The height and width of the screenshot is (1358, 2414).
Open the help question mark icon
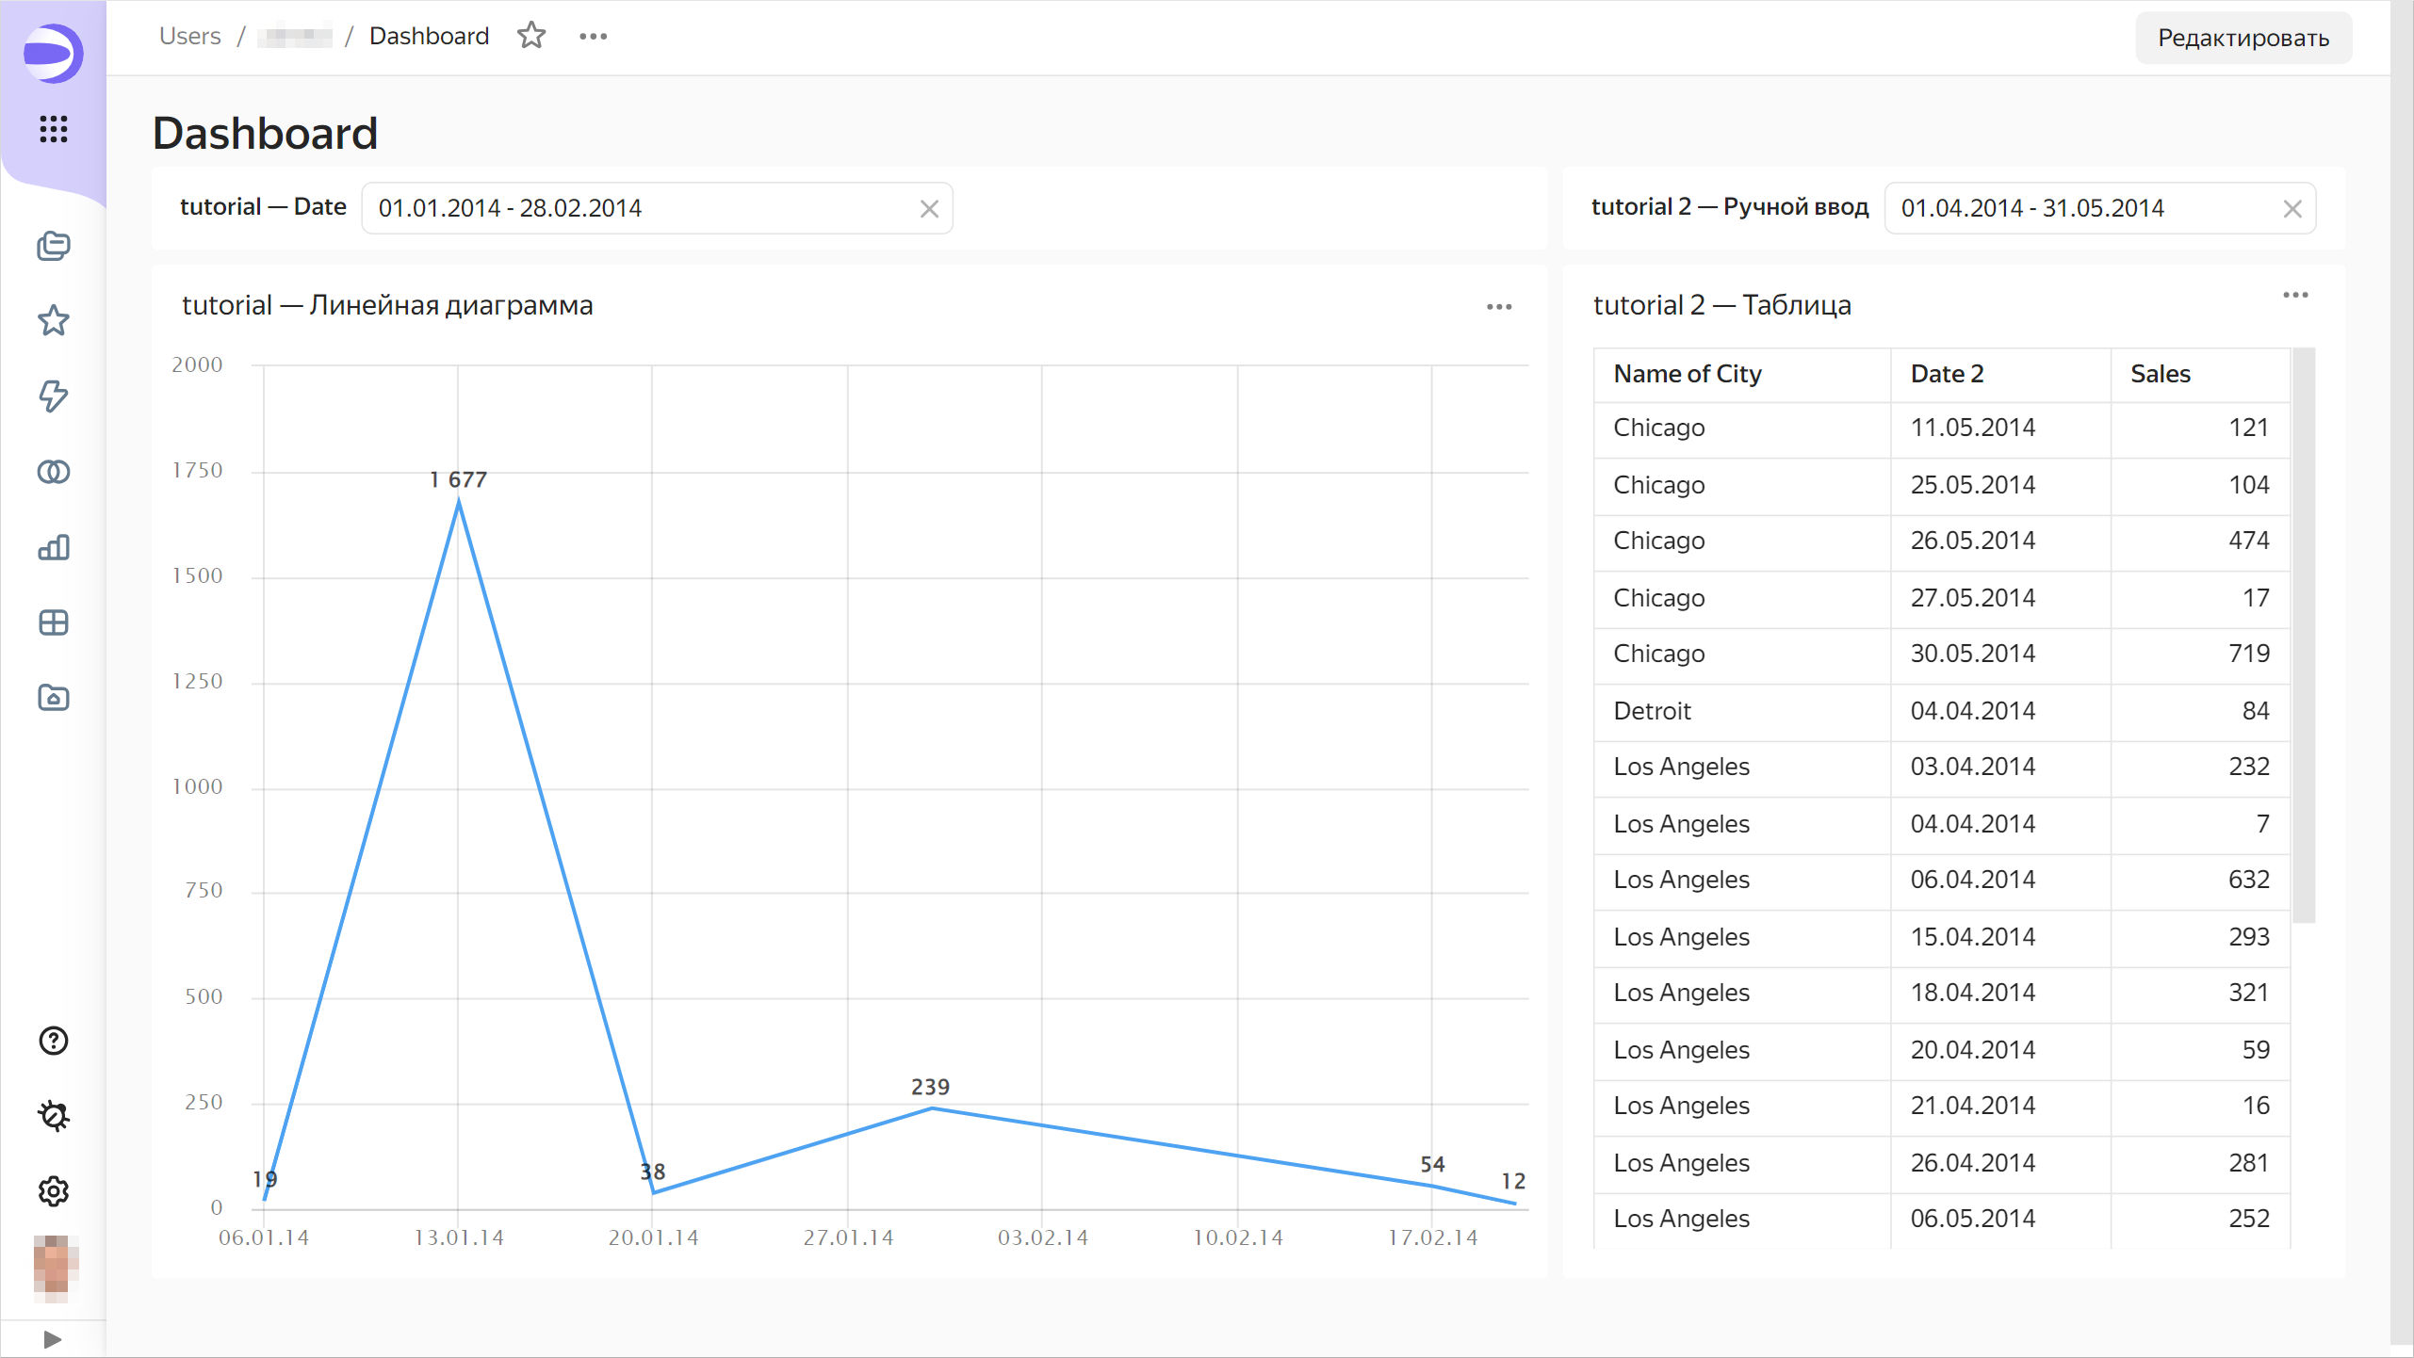pyautogui.click(x=54, y=1041)
